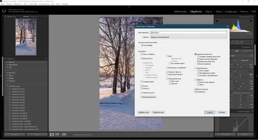Apply Authentic Tools - Lens Correction Off preset
Viewport: 258px width, 140px height.
[25, 129]
